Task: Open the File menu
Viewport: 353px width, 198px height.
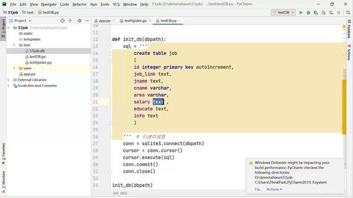Action: point(13,4)
